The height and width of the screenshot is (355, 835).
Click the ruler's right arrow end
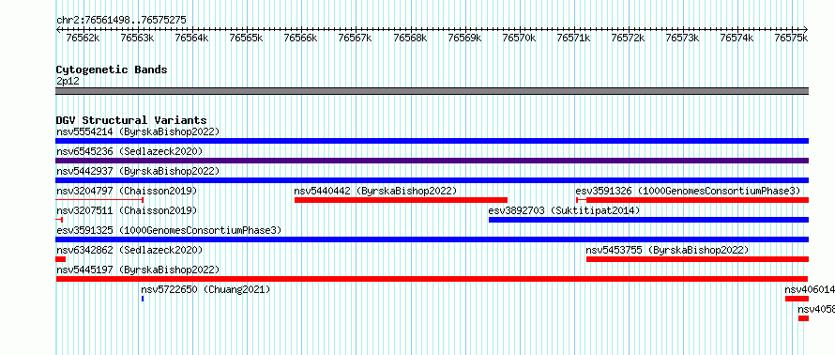pyautogui.click(x=806, y=29)
